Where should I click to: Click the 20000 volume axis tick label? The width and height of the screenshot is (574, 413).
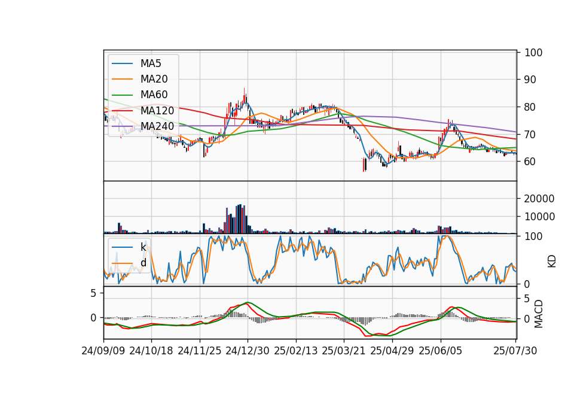tap(539, 199)
